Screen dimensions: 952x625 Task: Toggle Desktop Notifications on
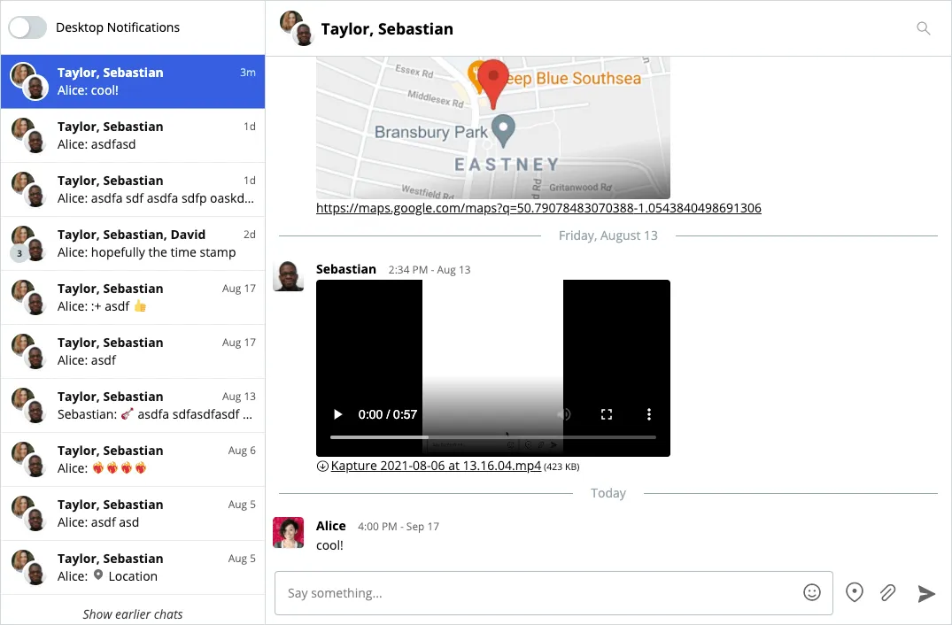point(27,27)
